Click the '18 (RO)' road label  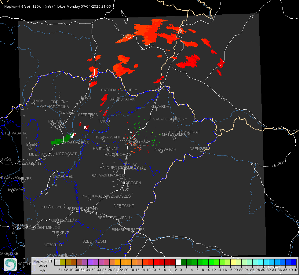point(278,164)
